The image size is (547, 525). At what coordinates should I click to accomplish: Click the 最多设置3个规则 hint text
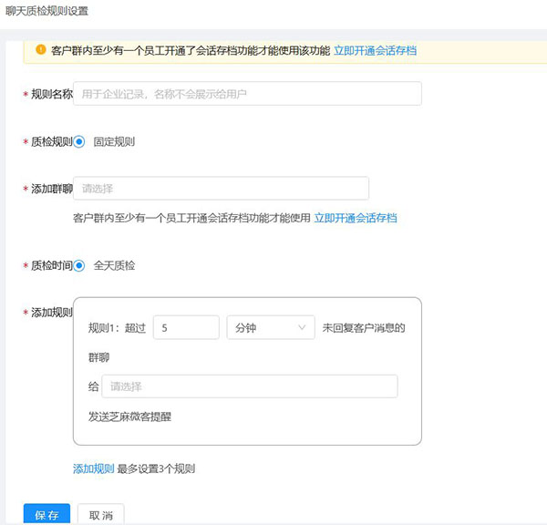click(x=156, y=468)
